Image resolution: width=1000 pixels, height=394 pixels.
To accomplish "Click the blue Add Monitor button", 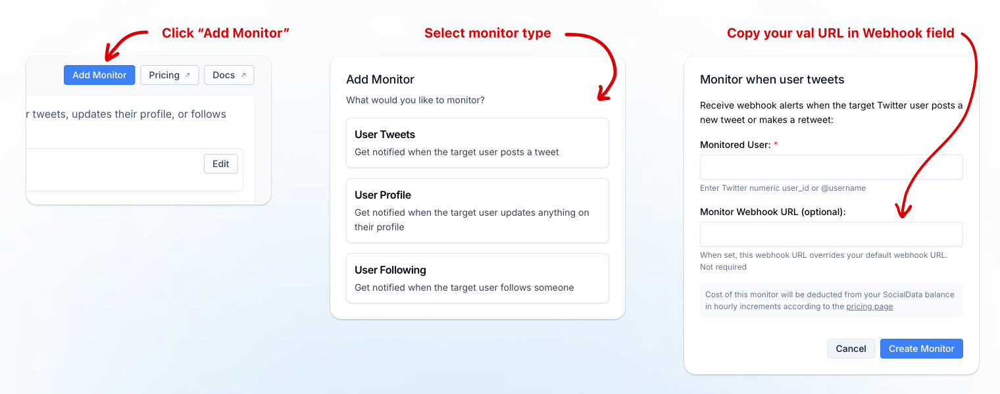I will (99, 75).
